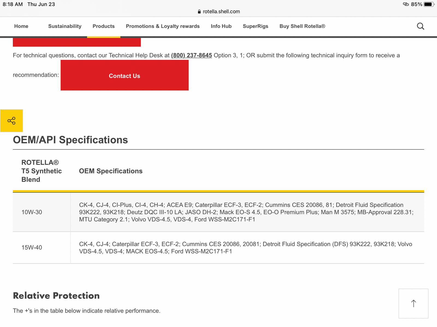Viewport: 437px width, 327px height.
Task: Tap the rotella.shell.com address bar
Action: 221,12
